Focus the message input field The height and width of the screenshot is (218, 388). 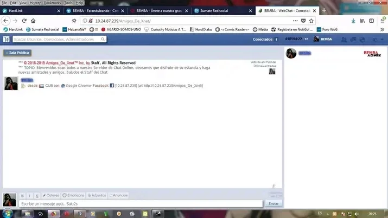pyautogui.click(x=141, y=204)
